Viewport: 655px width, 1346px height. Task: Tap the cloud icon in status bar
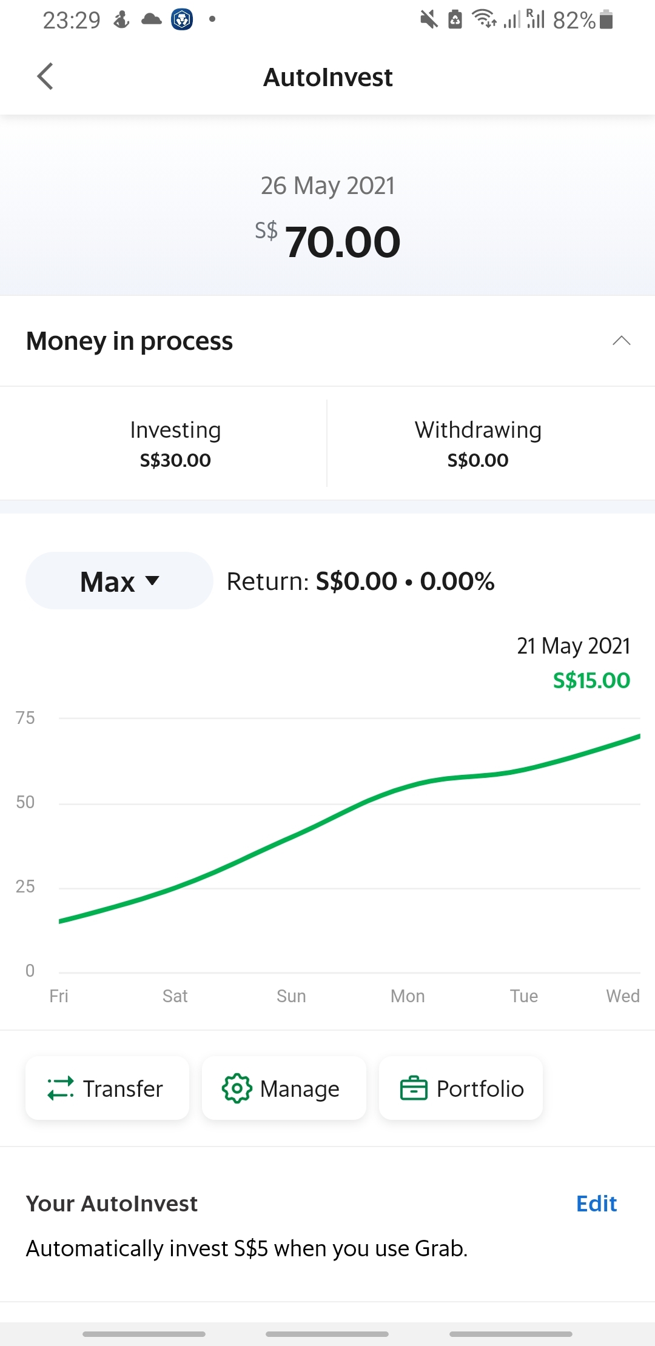click(152, 19)
